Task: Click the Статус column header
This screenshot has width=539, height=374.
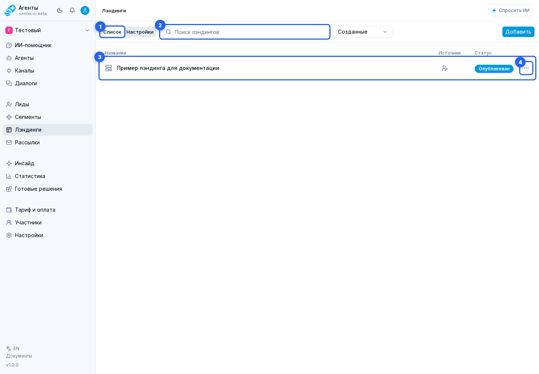Action: [x=483, y=53]
